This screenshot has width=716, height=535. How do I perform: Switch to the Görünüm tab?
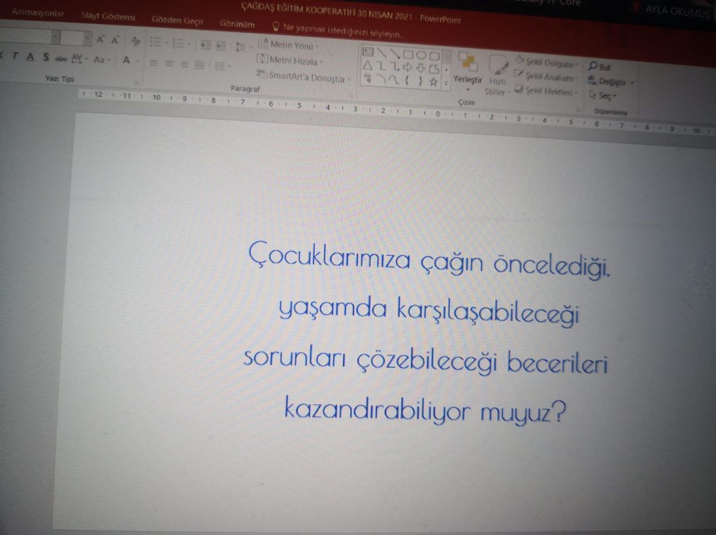pos(237,24)
